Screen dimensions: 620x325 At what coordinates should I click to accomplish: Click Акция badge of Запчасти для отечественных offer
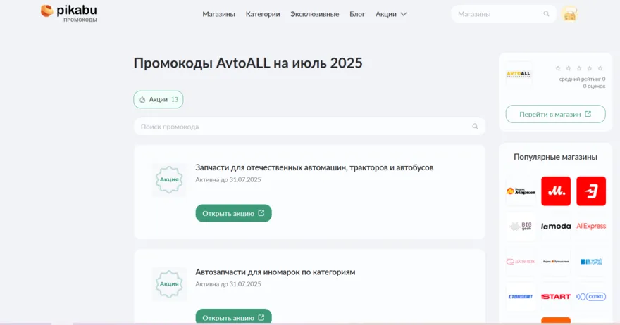[169, 179]
